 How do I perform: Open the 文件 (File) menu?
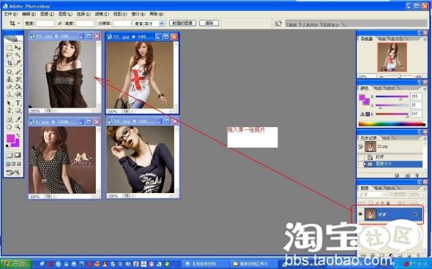tap(10, 14)
